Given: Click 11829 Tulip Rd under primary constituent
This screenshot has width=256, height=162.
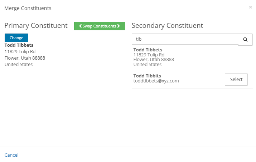Looking at the screenshot, I should pyautogui.click(x=20, y=51).
